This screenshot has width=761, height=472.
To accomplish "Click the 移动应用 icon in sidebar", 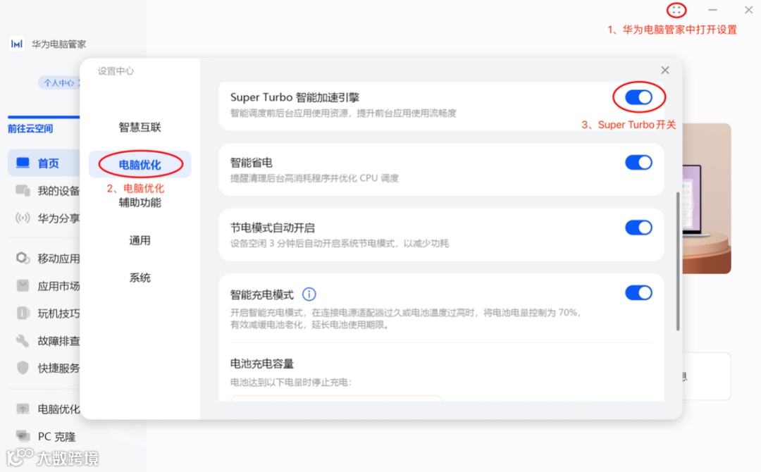I will [x=23, y=258].
